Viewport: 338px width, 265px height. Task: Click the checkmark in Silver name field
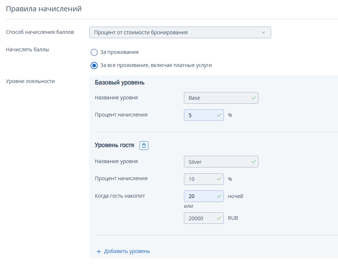pos(254,162)
